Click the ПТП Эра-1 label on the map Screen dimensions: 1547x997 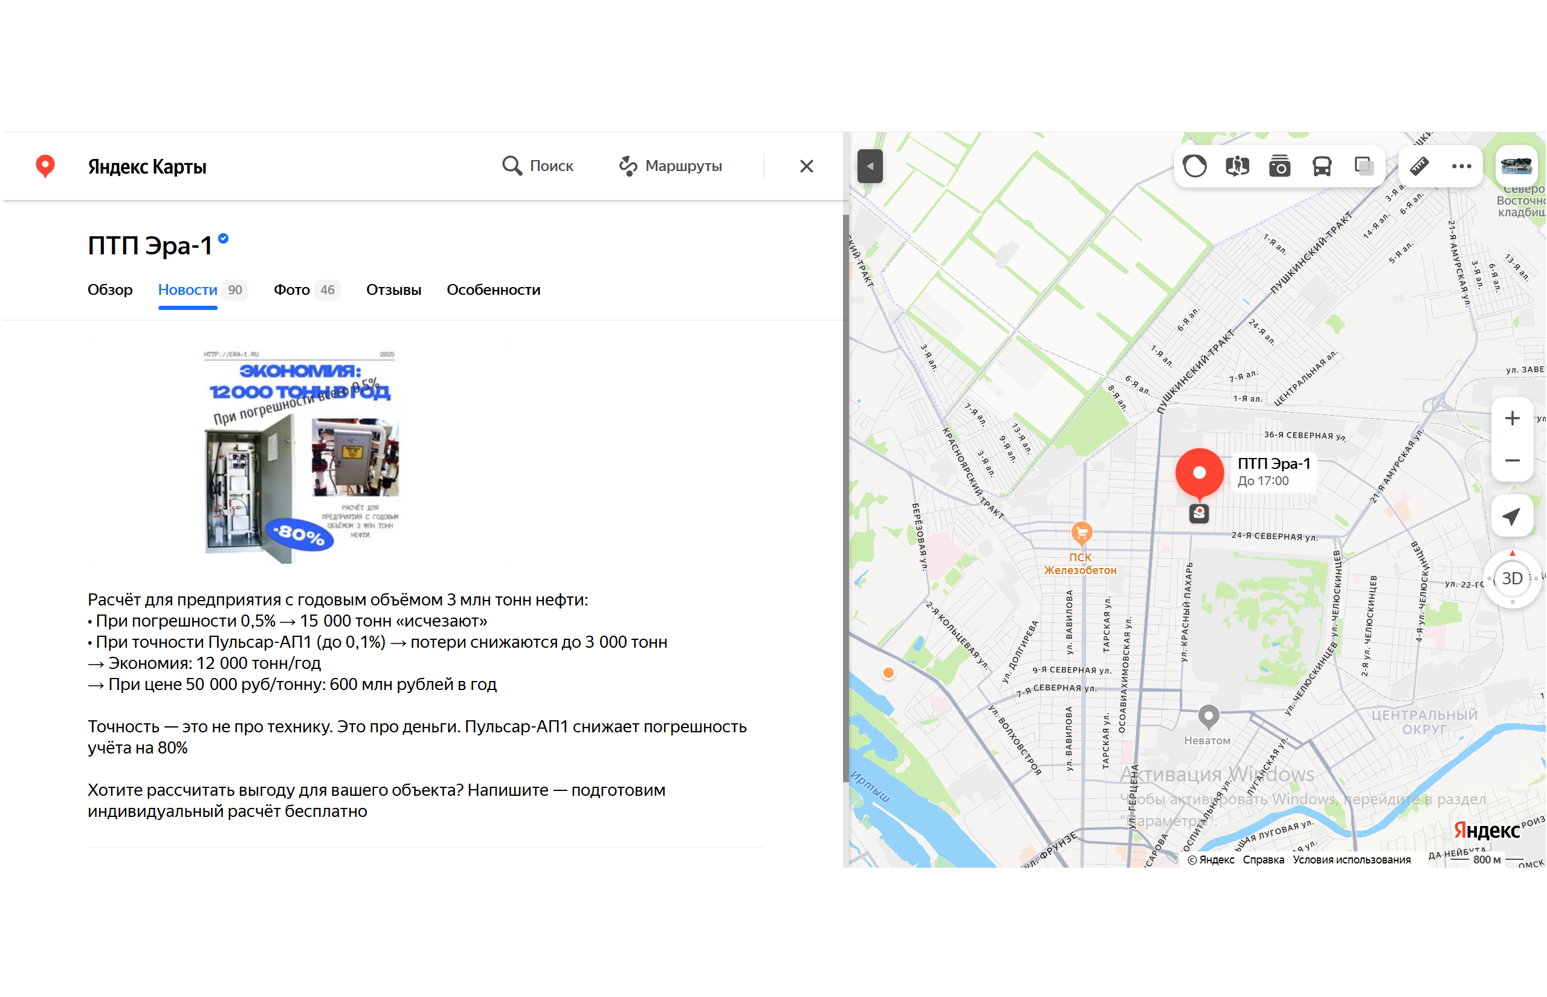coord(1274,463)
